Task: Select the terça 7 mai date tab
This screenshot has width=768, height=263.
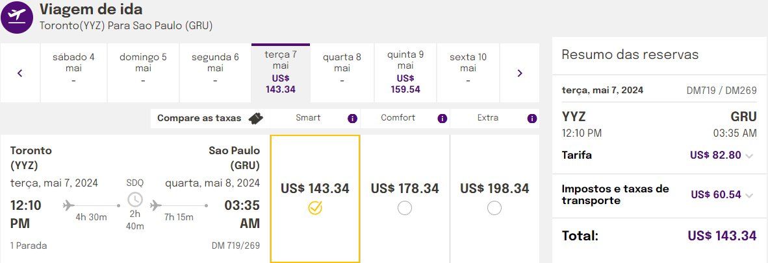Action: 281,73
